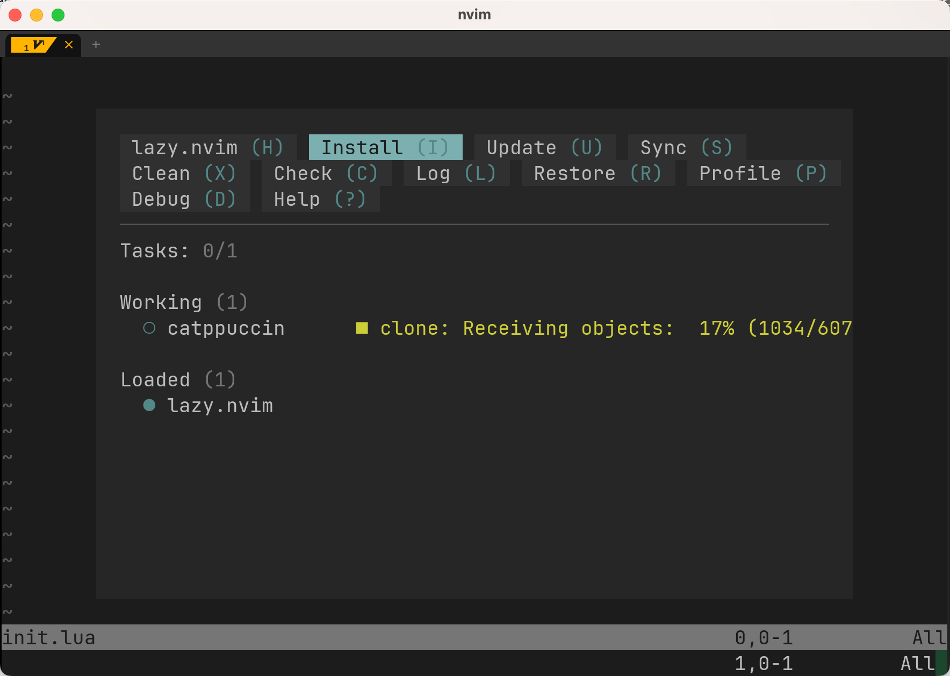This screenshot has width=950, height=676.
Task: Click the init.lua status line
Action: [x=48, y=637]
